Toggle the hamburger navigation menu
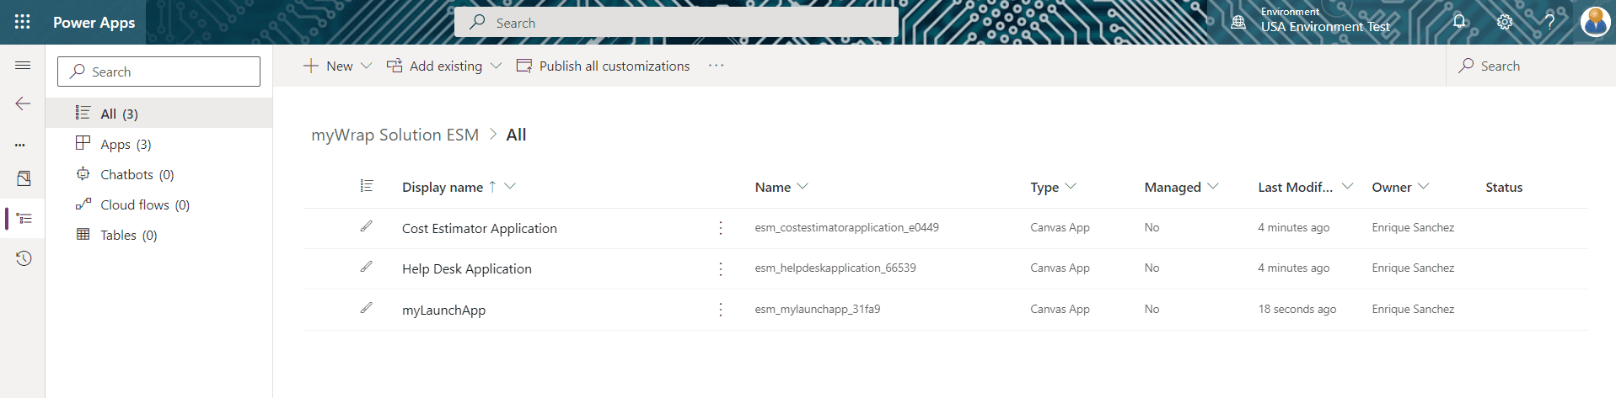Screen dimensions: 1616x398 tap(23, 66)
